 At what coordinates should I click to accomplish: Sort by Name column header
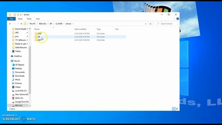click(x=37, y=29)
